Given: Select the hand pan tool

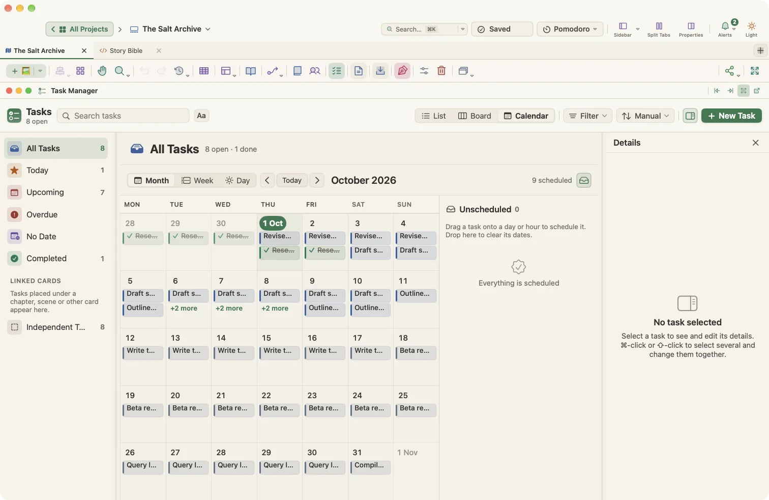Looking at the screenshot, I should pos(102,71).
